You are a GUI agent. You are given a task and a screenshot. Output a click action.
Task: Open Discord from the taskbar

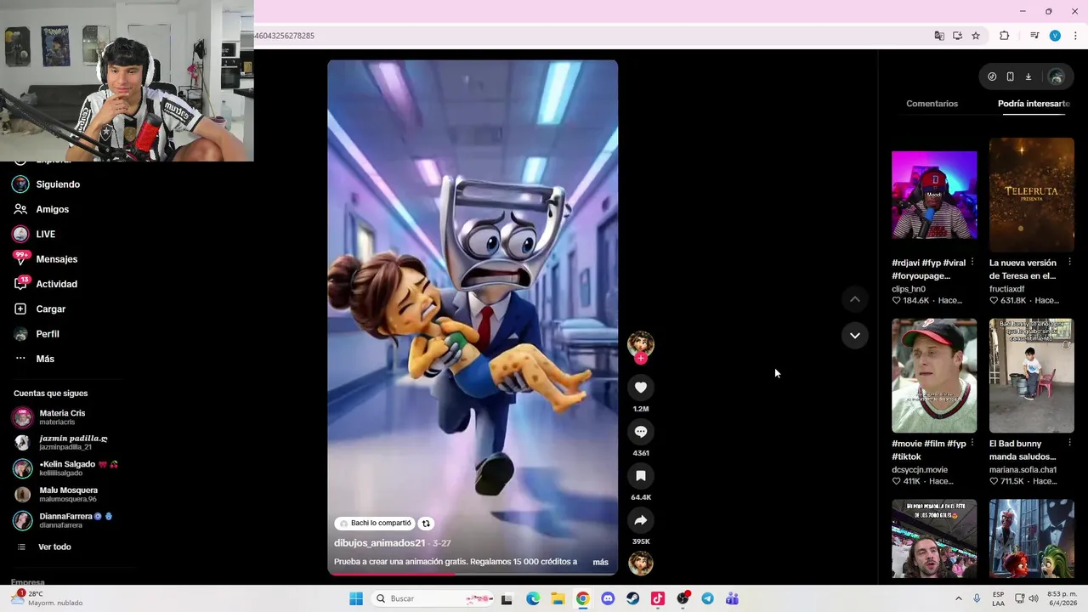(x=608, y=598)
